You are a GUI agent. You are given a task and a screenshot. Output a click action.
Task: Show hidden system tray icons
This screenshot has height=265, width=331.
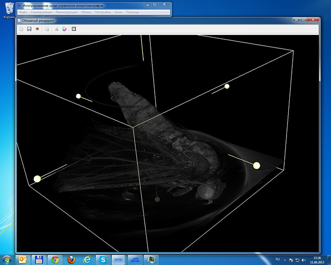pyautogui.click(x=284, y=259)
